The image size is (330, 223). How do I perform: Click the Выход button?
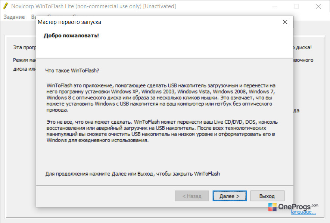point(267,196)
